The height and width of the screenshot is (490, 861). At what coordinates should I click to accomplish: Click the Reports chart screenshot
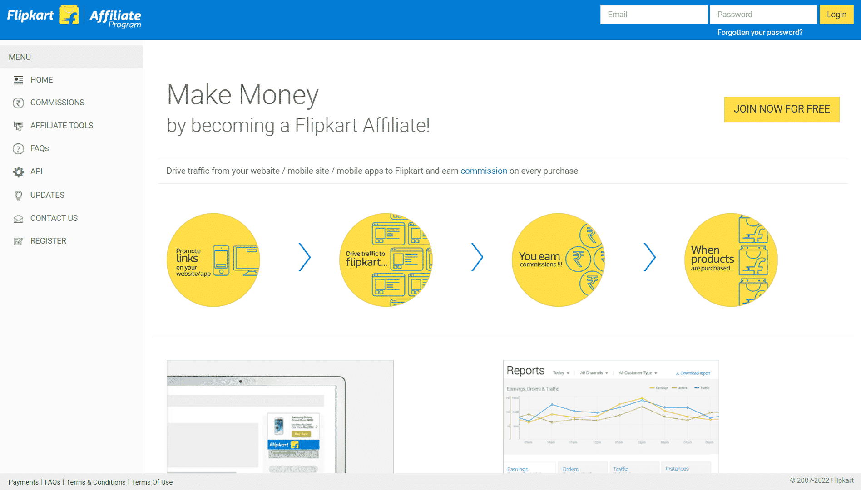click(611, 416)
